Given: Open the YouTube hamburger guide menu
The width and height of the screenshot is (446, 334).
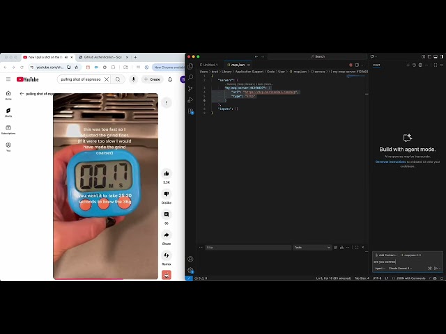Looking at the screenshot, I should 8,79.
